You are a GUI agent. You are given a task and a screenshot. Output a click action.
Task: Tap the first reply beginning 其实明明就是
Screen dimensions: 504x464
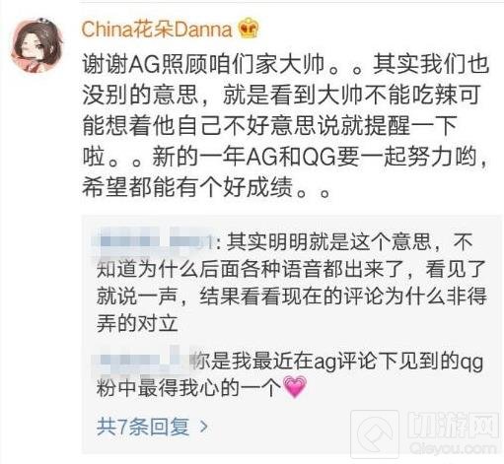(291, 283)
